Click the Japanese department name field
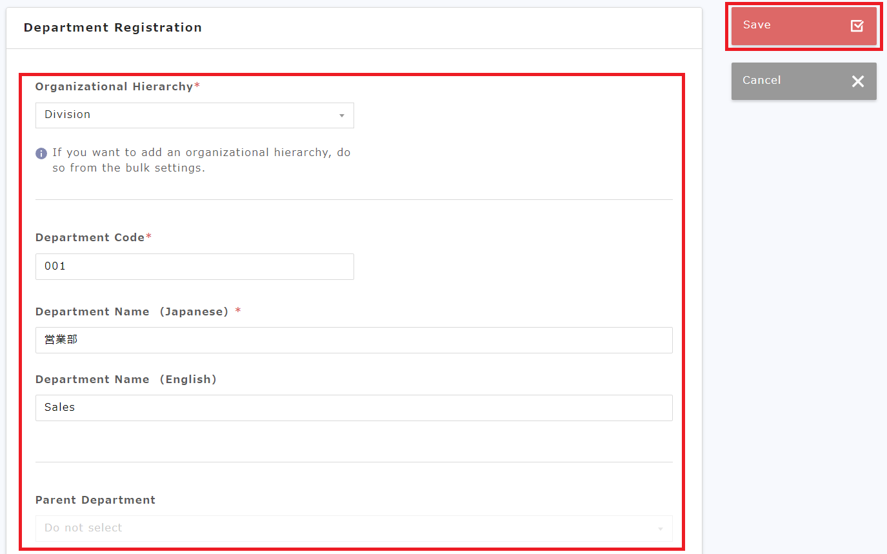Image resolution: width=887 pixels, height=554 pixels. pyautogui.click(x=354, y=340)
